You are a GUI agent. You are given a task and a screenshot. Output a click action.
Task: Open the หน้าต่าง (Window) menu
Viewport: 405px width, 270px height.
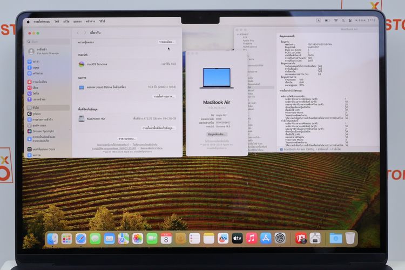tap(90, 22)
